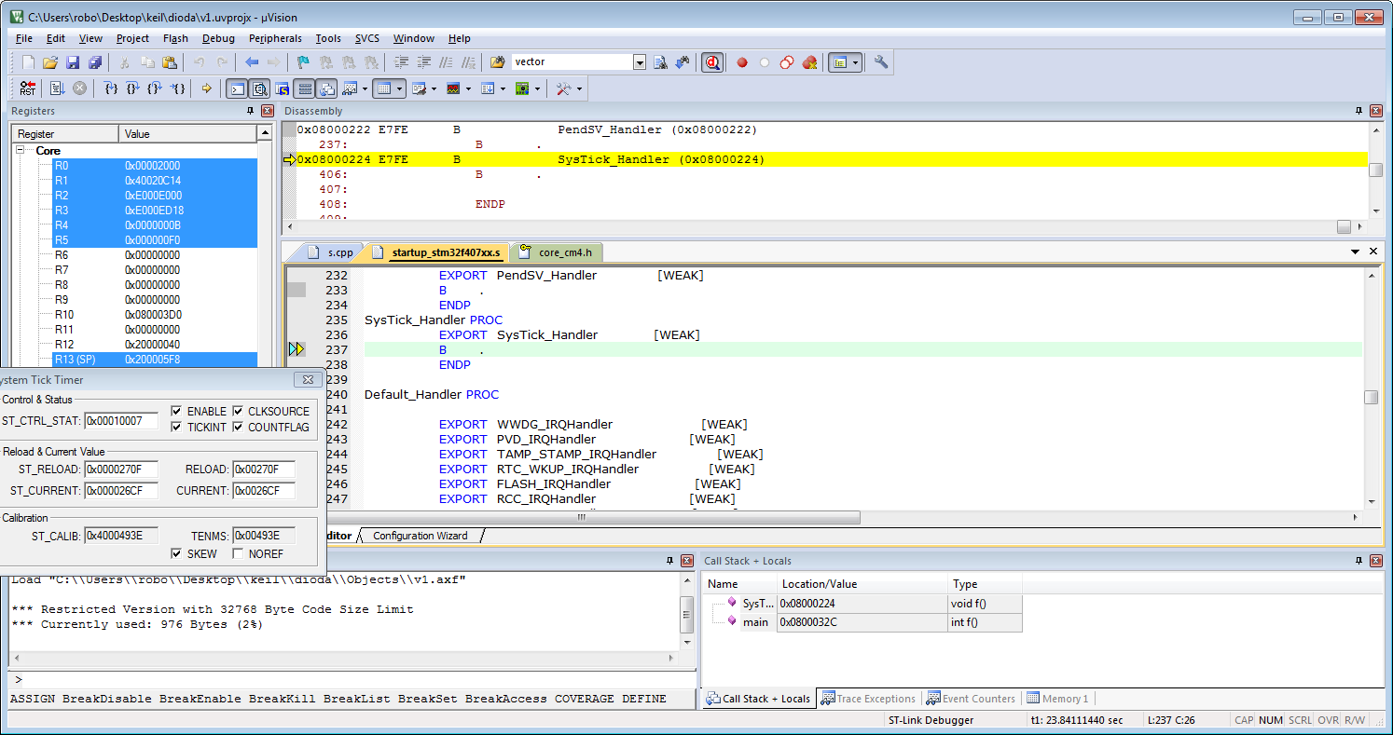Click the Run program toolbar icon
The width and height of the screenshot is (1393, 735).
click(57, 88)
